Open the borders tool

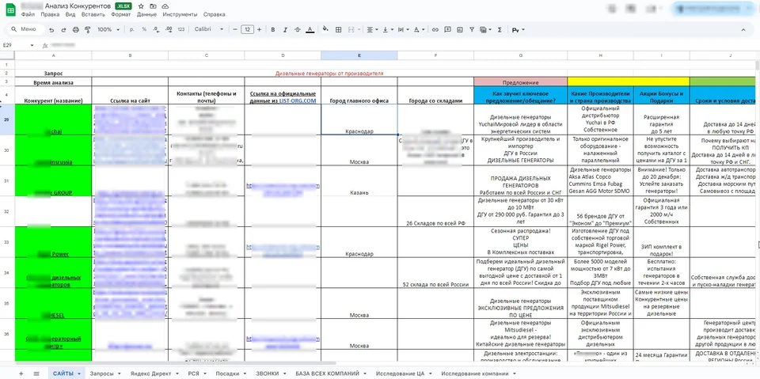[x=339, y=29]
